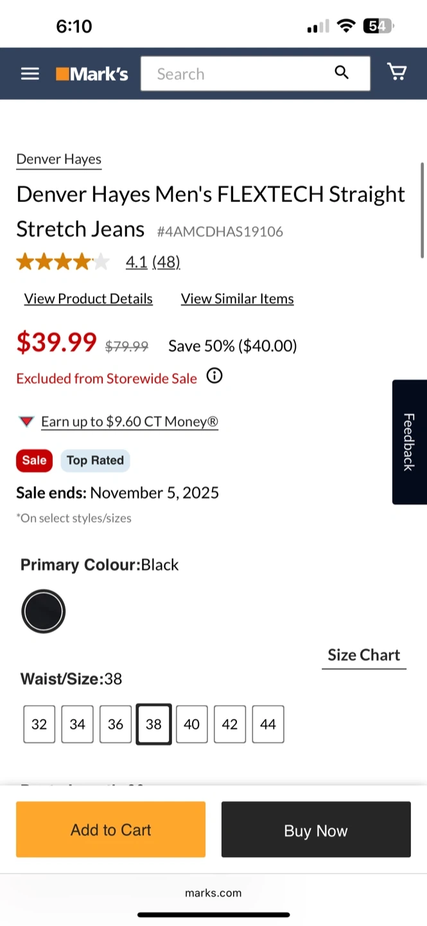Select the Black colour swatch
This screenshot has width=427, height=926.
coord(44,611)
